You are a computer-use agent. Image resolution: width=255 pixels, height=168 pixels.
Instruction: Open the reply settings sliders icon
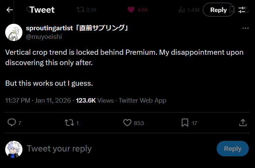point(242,10)
